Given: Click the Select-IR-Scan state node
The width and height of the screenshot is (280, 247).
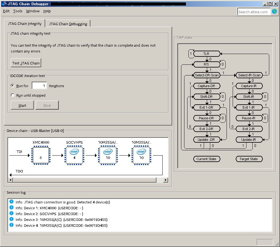Looking at the screenshot, I should click(249, 75).
